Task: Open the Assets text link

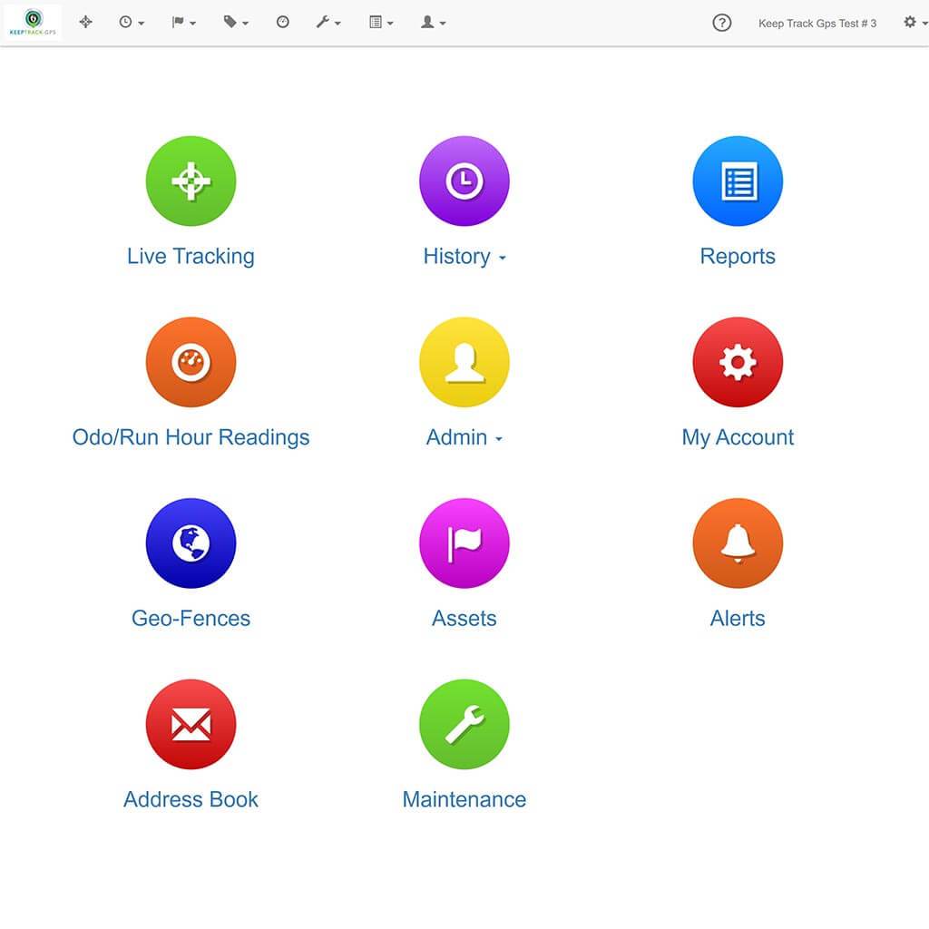Action: 464,619
